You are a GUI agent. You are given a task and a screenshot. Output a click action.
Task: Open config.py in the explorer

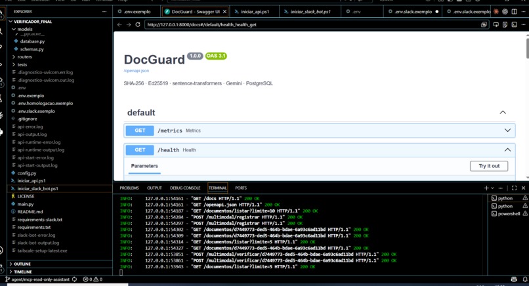click(x=27, y=173)
